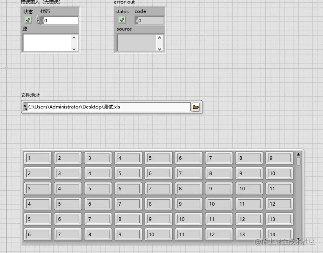Viewport: 323px width, 253px height.
Task: Click the 测试.xls file path field
Action: click(109, 107)
